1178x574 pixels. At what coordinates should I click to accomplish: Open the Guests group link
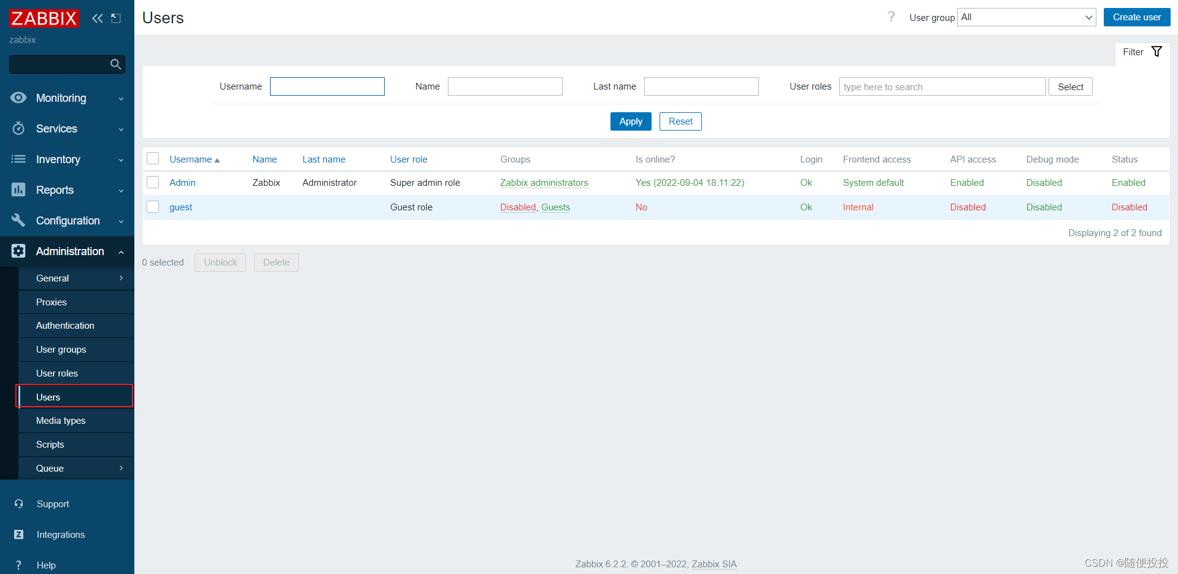pyautogui.click(x=555, y=207)
